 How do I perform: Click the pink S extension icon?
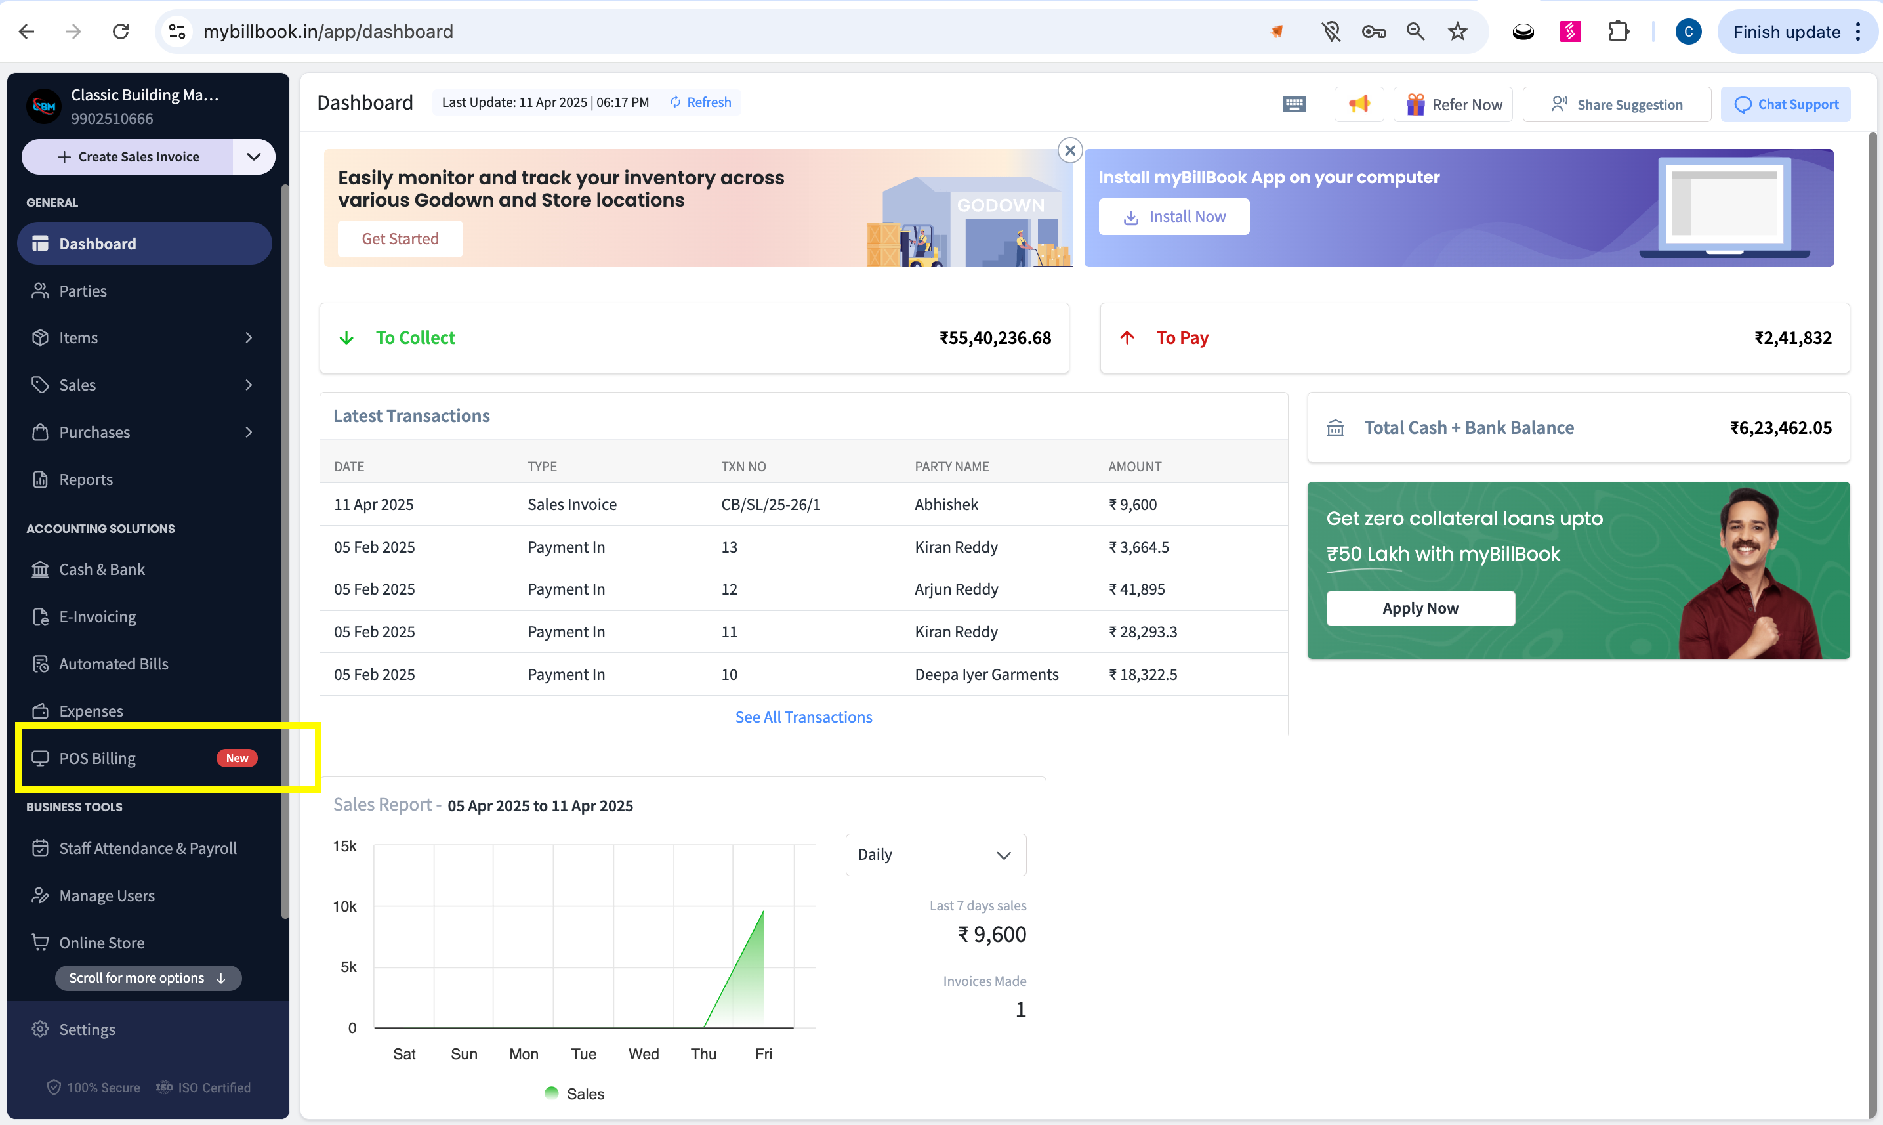pos(1571,31)
